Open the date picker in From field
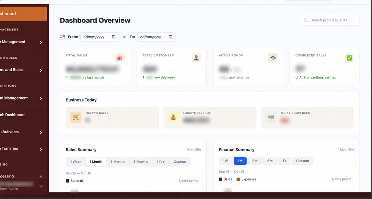 pyautogui.click(x=114, y=37)
